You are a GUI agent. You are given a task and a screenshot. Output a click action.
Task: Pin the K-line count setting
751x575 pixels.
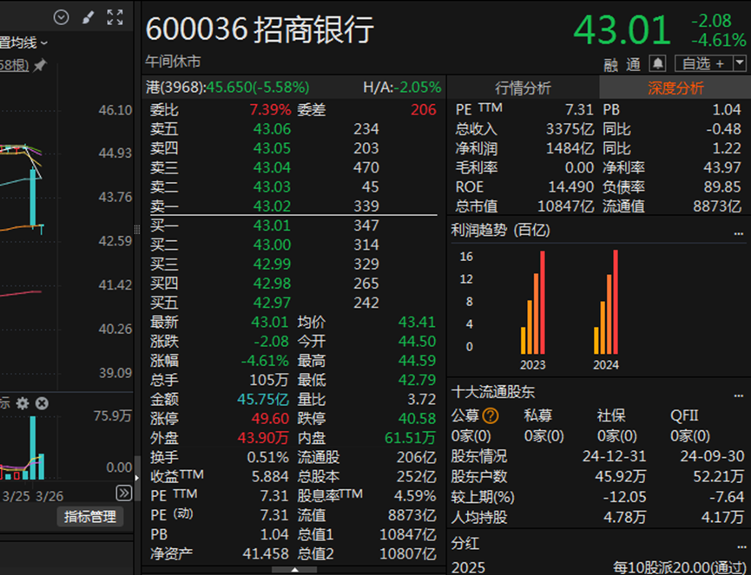40,64
